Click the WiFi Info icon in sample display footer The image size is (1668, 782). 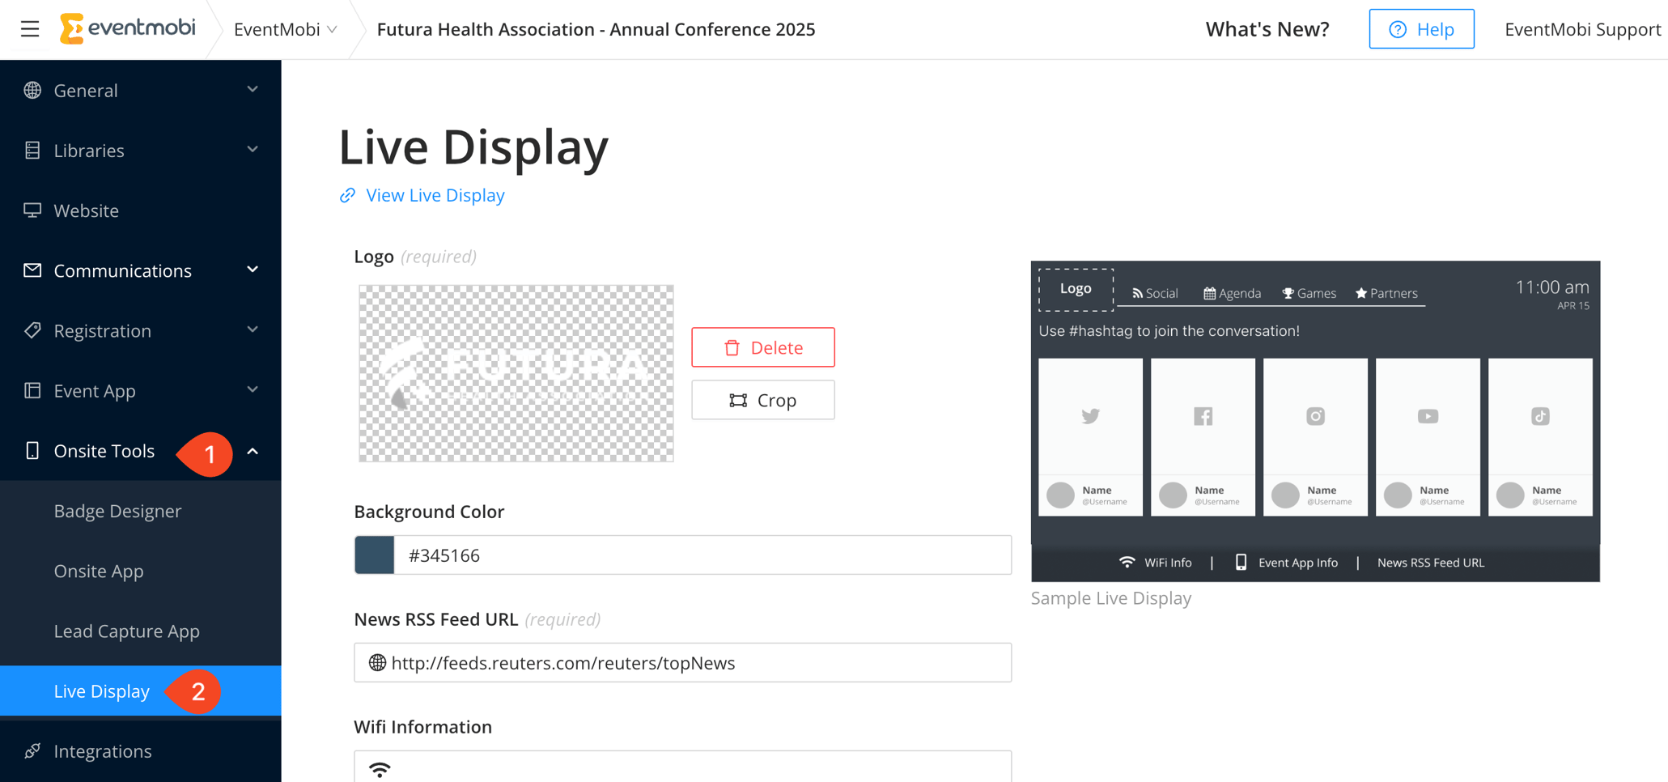[1127, 562]
